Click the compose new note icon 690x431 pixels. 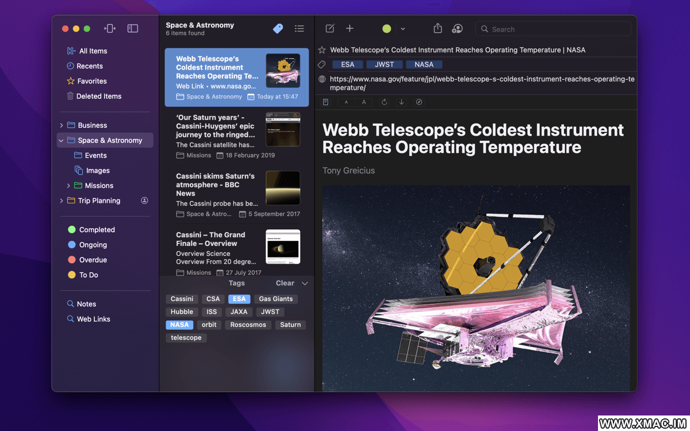point(330,29)
